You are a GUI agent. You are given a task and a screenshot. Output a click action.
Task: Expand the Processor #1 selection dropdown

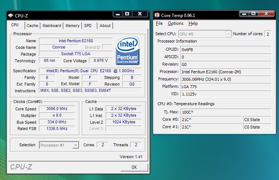point(76,145)
